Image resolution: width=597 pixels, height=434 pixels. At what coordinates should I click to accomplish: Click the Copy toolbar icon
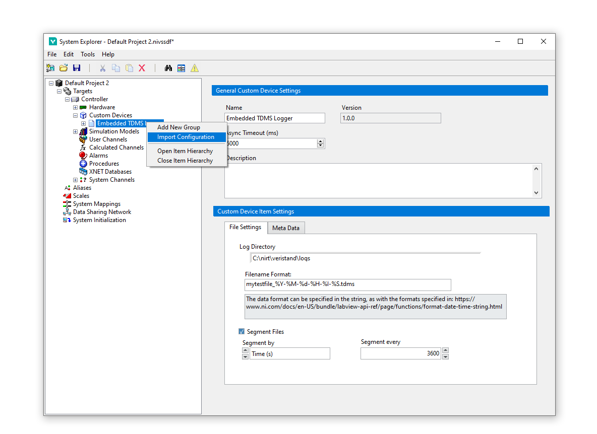point(116,68)
